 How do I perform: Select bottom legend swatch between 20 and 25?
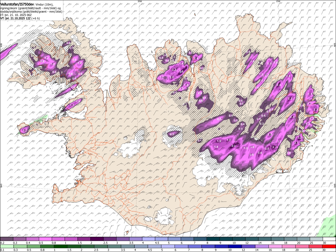(302, 246)
